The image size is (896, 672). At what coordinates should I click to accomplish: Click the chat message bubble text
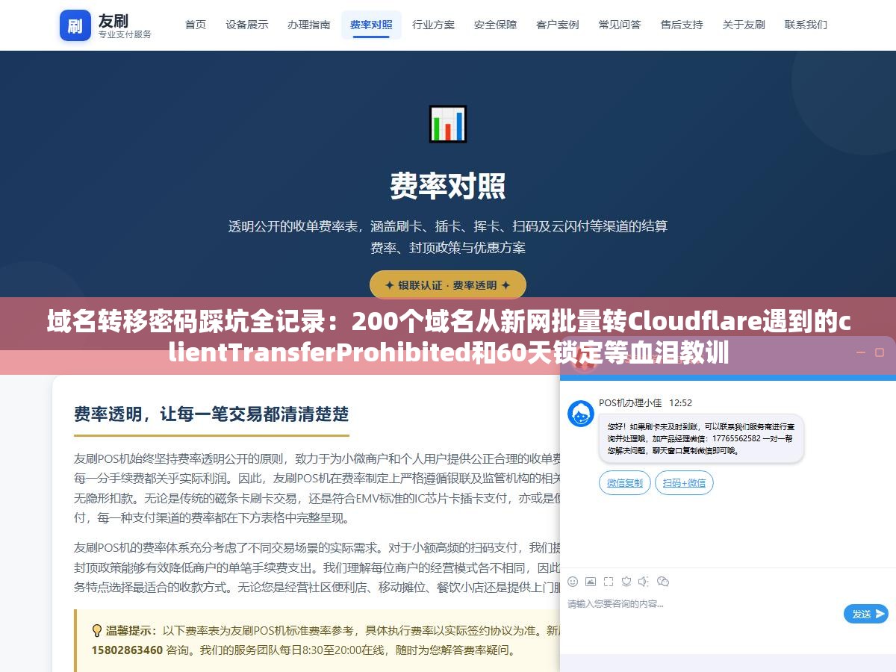[700, 438]
